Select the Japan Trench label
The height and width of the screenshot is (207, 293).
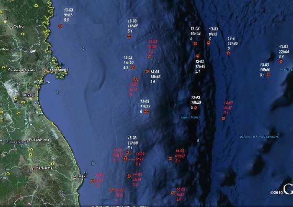[x=191, y=117]
